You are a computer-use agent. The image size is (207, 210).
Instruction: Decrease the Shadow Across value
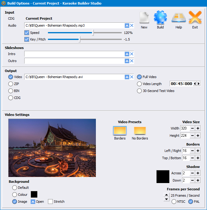[192, 173]
